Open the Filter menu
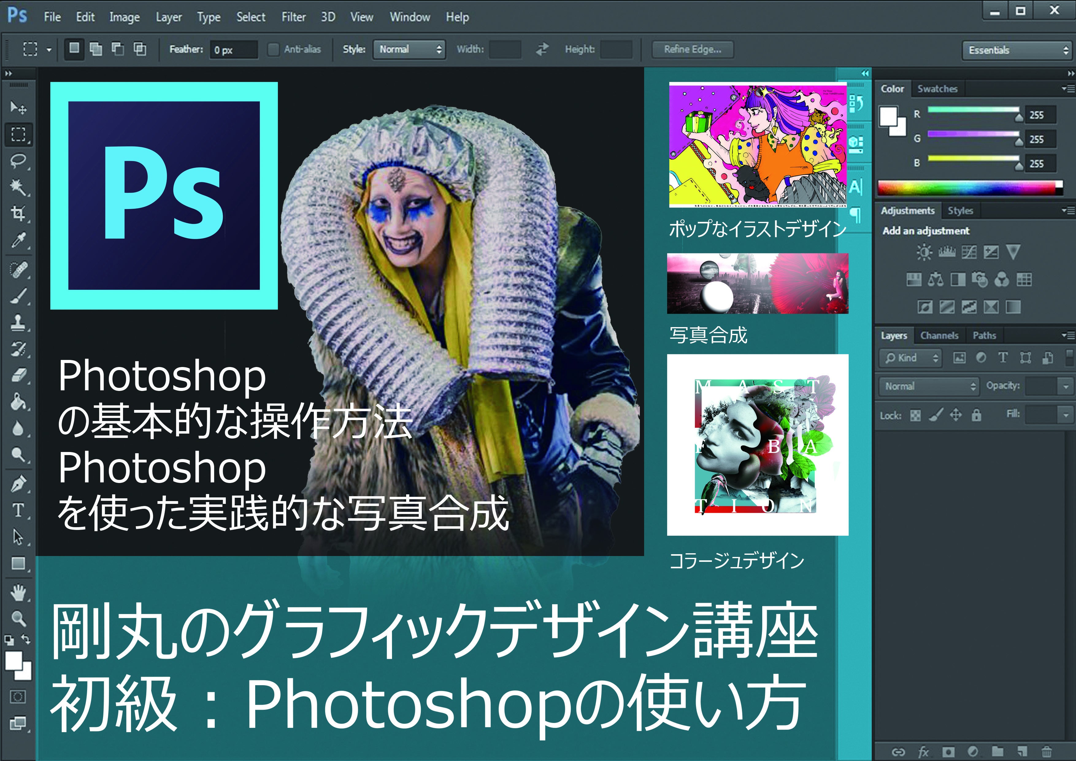The image size is (1076, 761). [x=293, y=17]
